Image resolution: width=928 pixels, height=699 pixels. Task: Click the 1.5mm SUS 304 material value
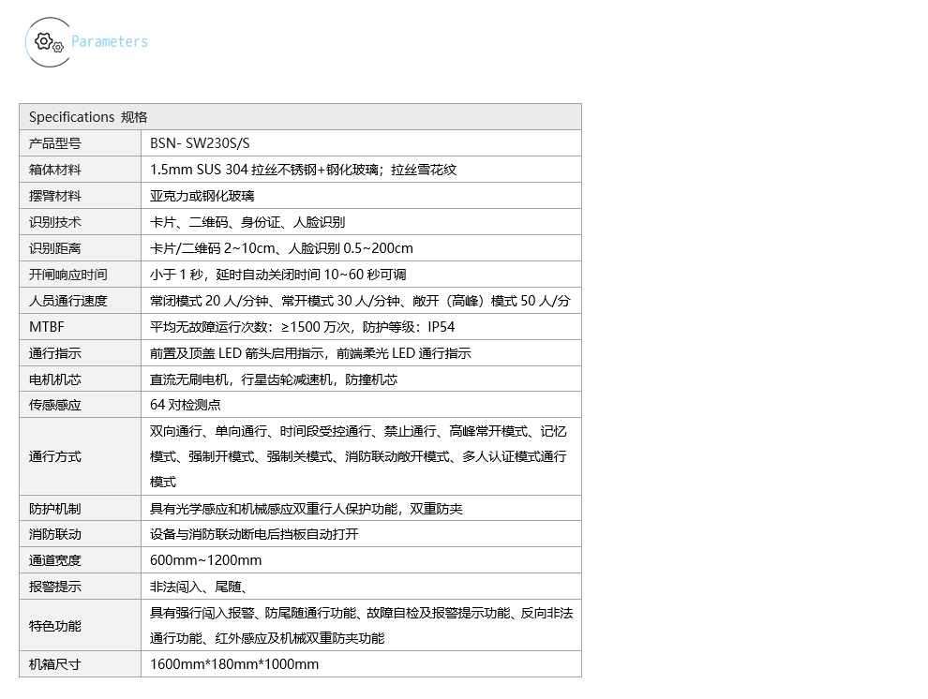click(303, 170)
